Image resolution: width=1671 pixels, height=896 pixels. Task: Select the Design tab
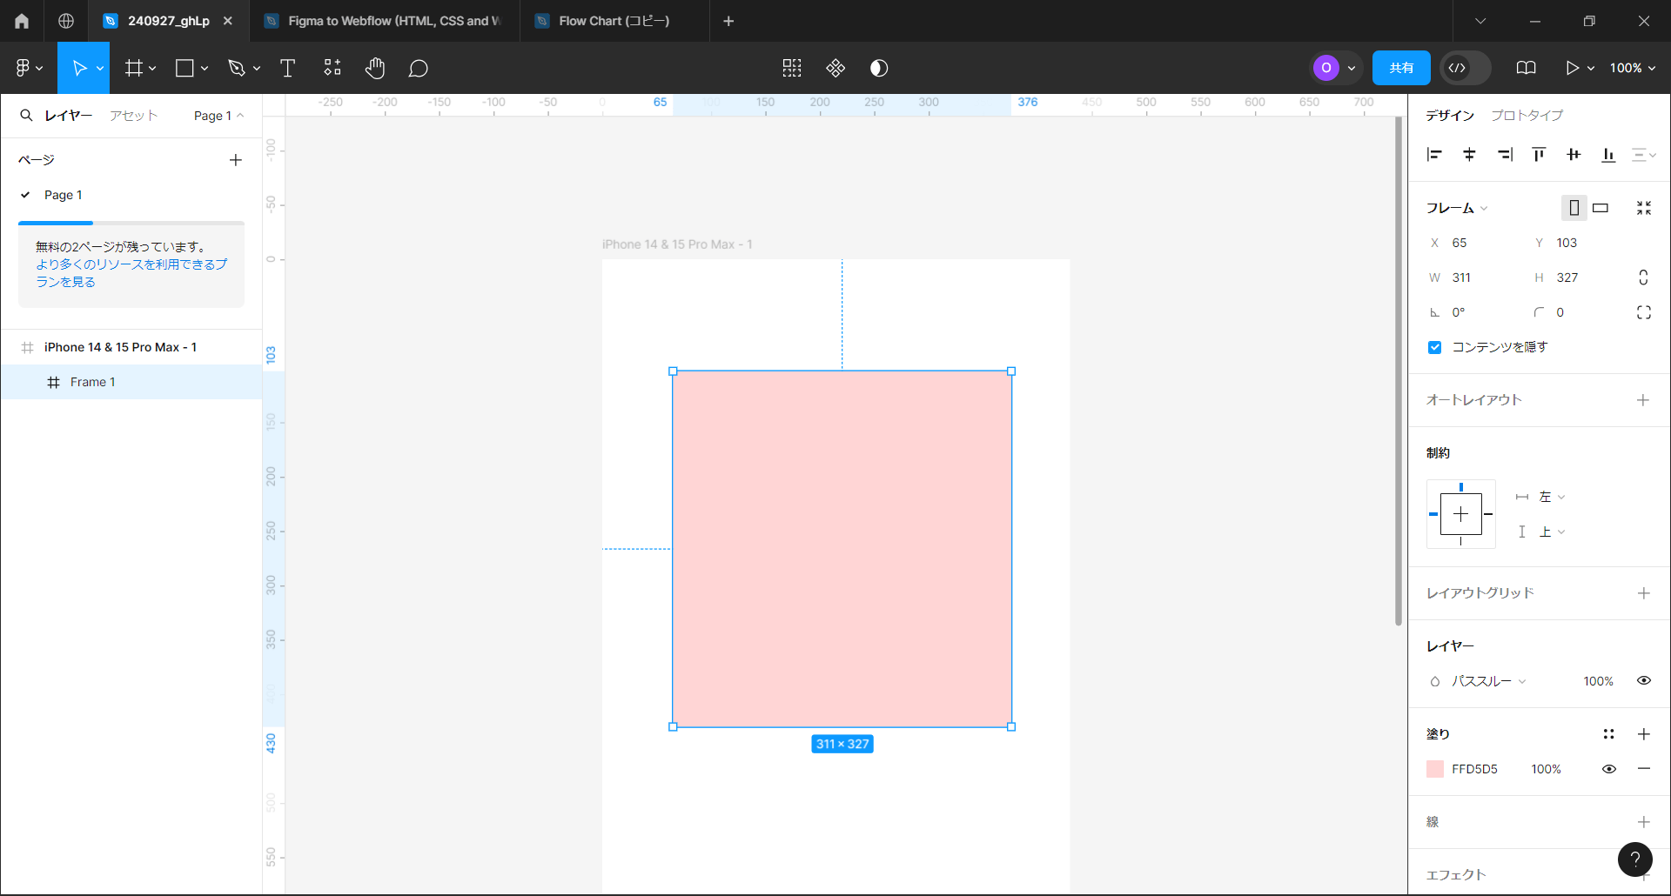(1450, 115)
